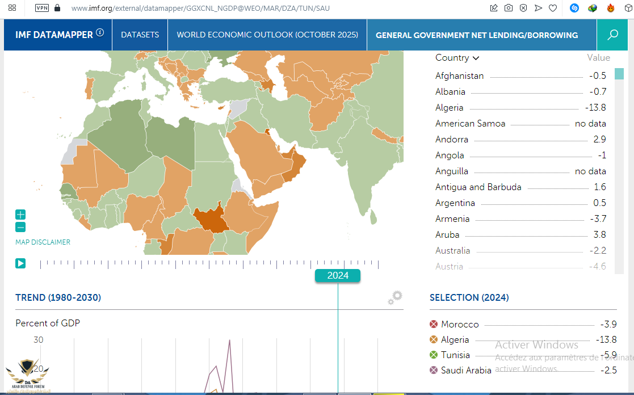Click the heart bookmark icon in address bar
The height and width of the screenshot is (395, 634).
coord(553,8)
